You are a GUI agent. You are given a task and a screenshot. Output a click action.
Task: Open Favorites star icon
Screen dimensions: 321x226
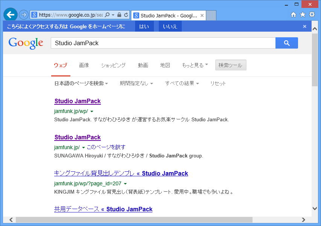click(x=303, y=14)
